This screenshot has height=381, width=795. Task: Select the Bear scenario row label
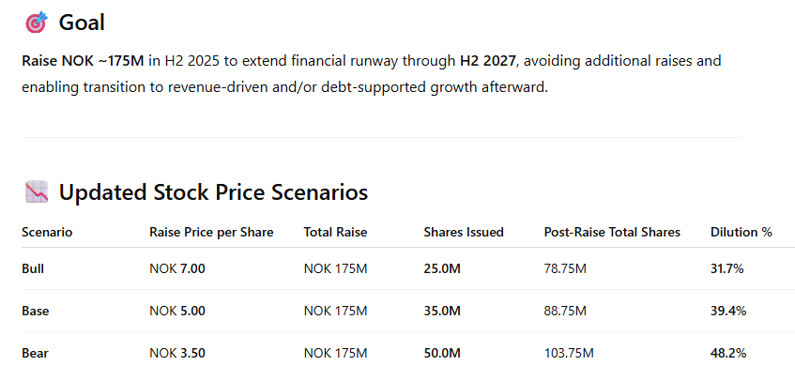click(35, 353)
